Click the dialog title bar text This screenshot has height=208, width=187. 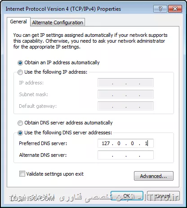point(63,9)
